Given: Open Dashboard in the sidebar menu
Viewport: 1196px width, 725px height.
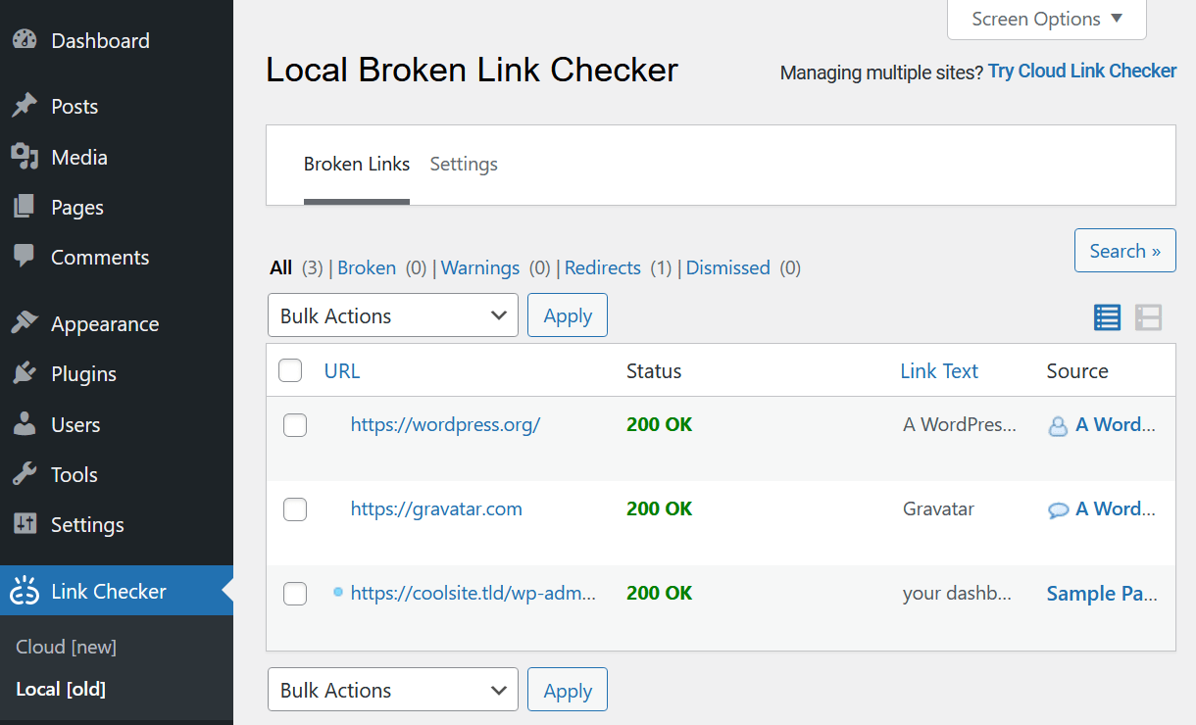Looking at the screenshot, I should (x=117, y=40).
